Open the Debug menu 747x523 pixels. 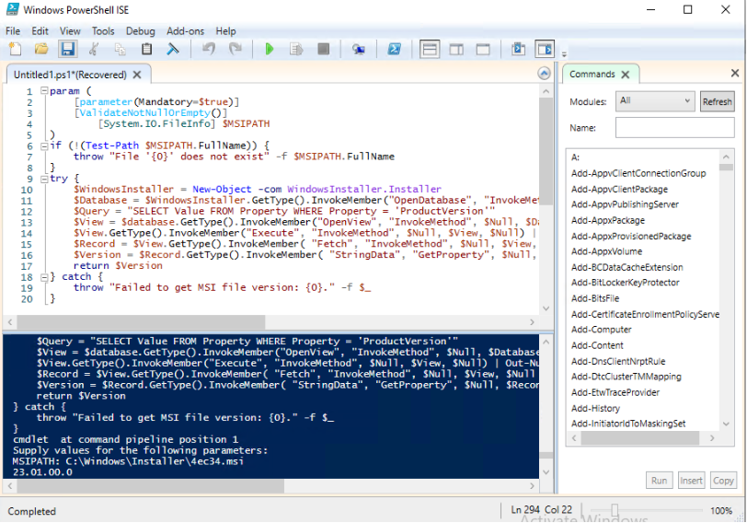click(141, 31)
